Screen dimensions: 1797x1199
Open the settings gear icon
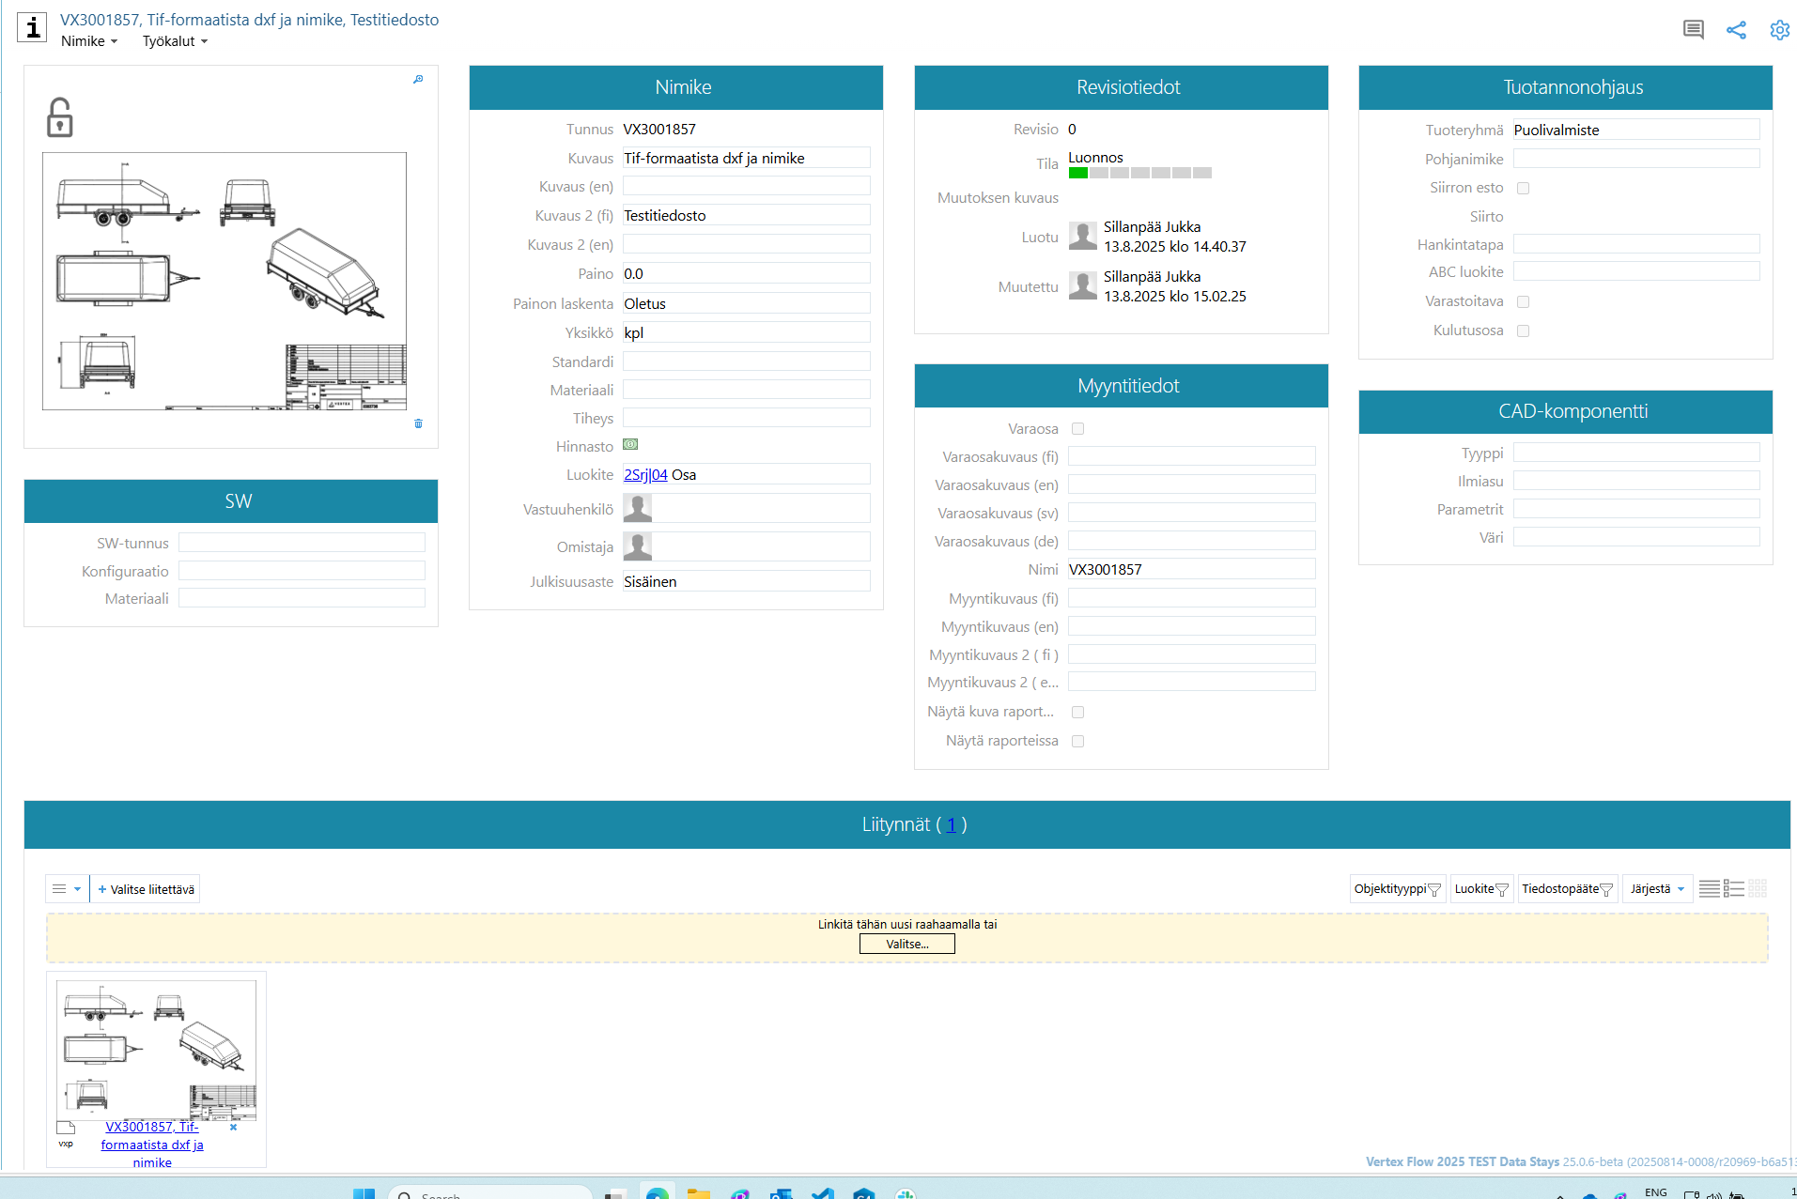pos(1779,30)
